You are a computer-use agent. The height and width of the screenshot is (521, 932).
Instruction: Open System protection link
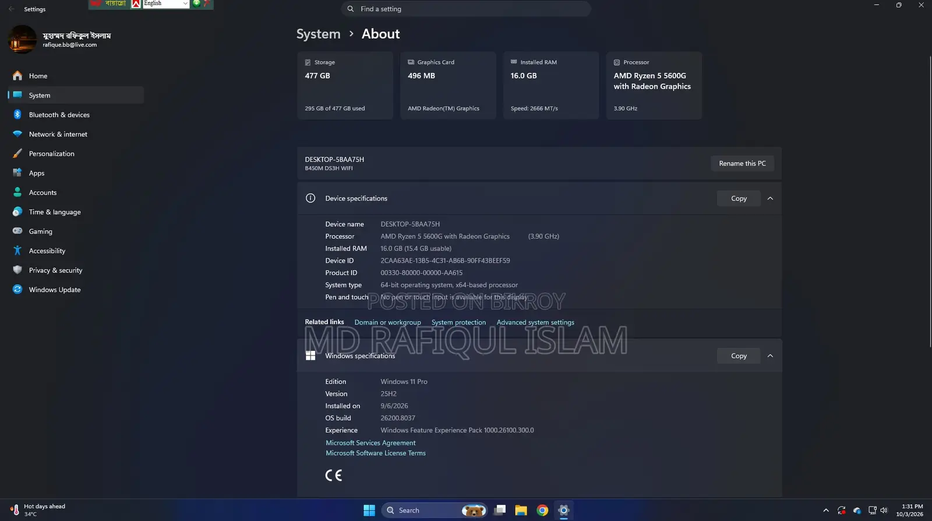pyautogui.click(x=458, y=322)
